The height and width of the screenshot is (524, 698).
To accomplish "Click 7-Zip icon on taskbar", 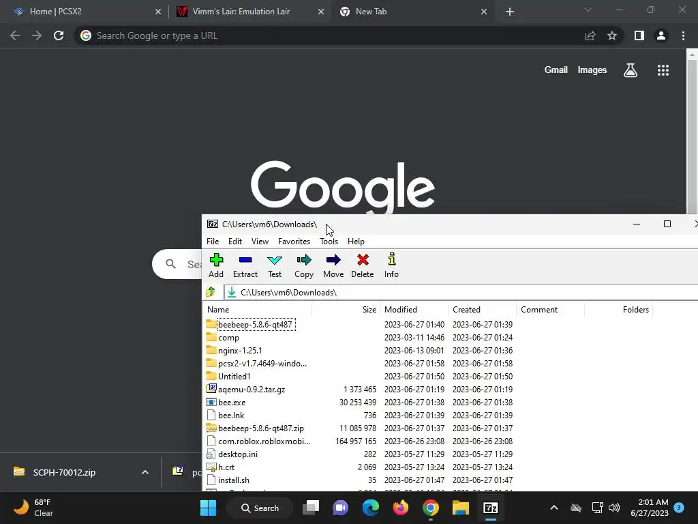I will 491,508.
